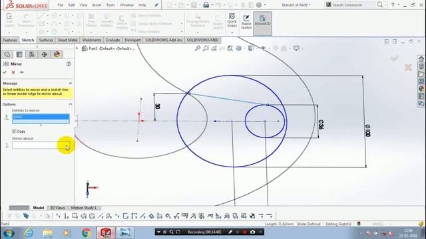Select the Smart Dimension tool
This screenshot has height=239, width=426.
(x=27, y=21)
